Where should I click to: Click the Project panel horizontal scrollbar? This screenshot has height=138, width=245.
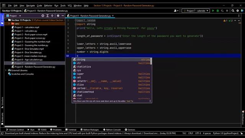coord(31,127)
